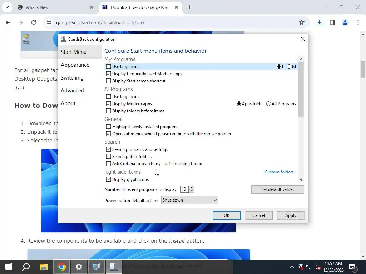Viewport: 366px width, 274px height.
Task: Open Custom folders link
Action: point(280,172)
